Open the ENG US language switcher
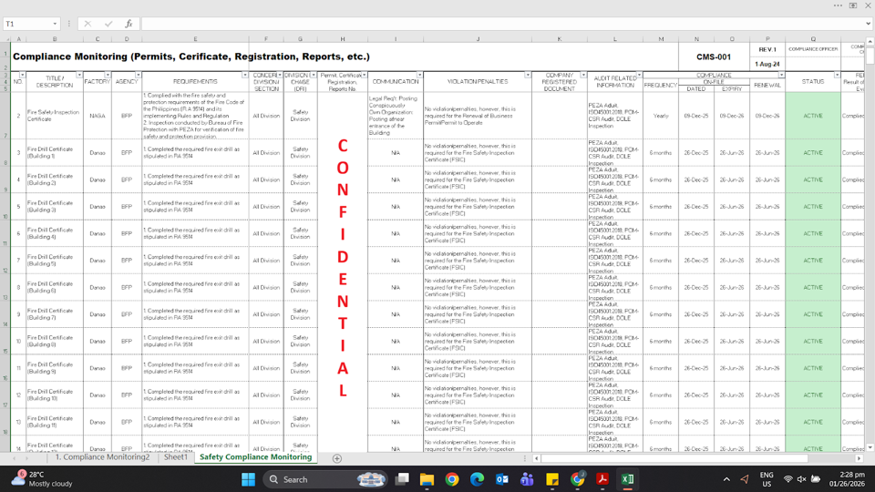Image resolution: width=875 pixels, height=492 pixels. click(767, 479)
